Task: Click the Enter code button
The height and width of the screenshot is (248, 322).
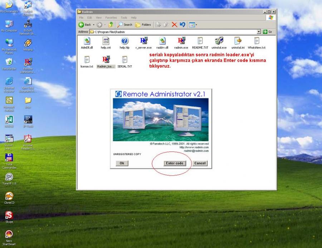Action: click(175, 163)
